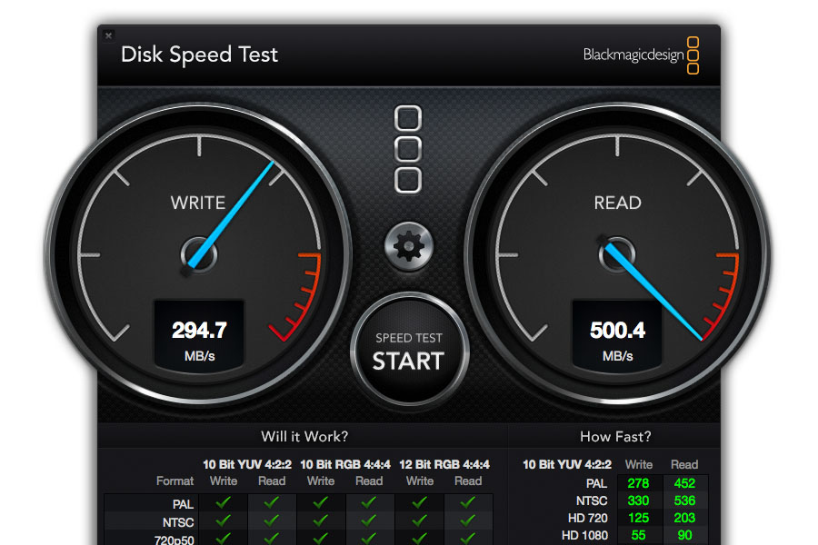Click the WRITE label on the left gauge
This screenshot has width=818, height=545.
198,203
